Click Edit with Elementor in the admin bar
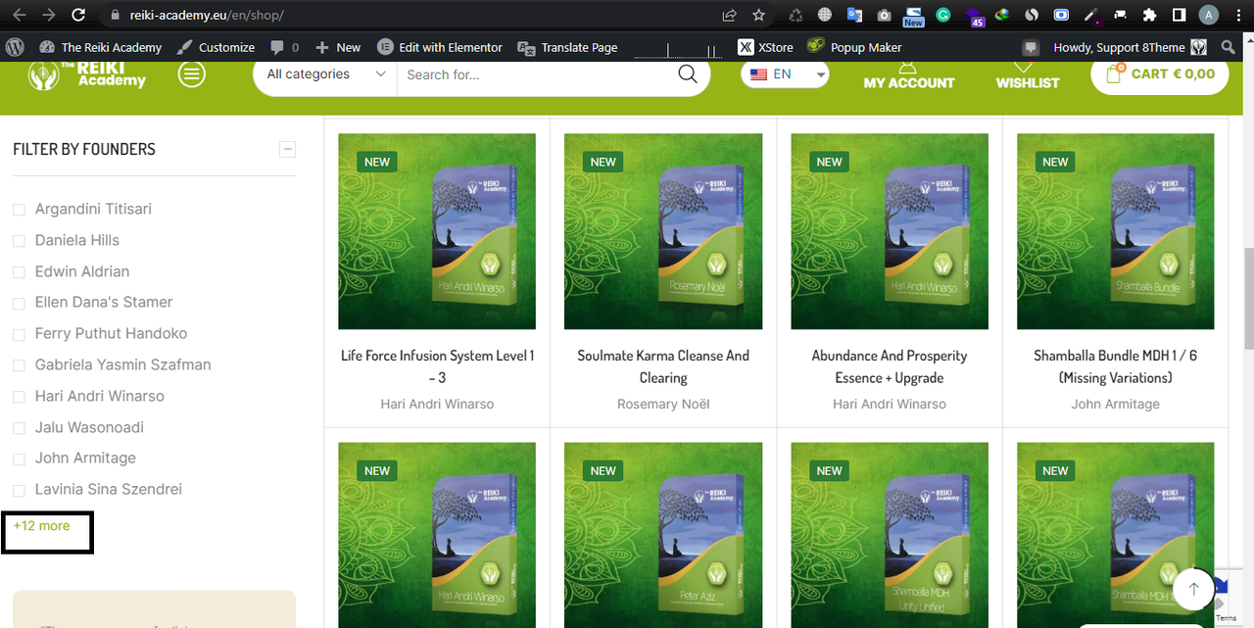This screenshot has height=628, width=1254. (440, 47)
